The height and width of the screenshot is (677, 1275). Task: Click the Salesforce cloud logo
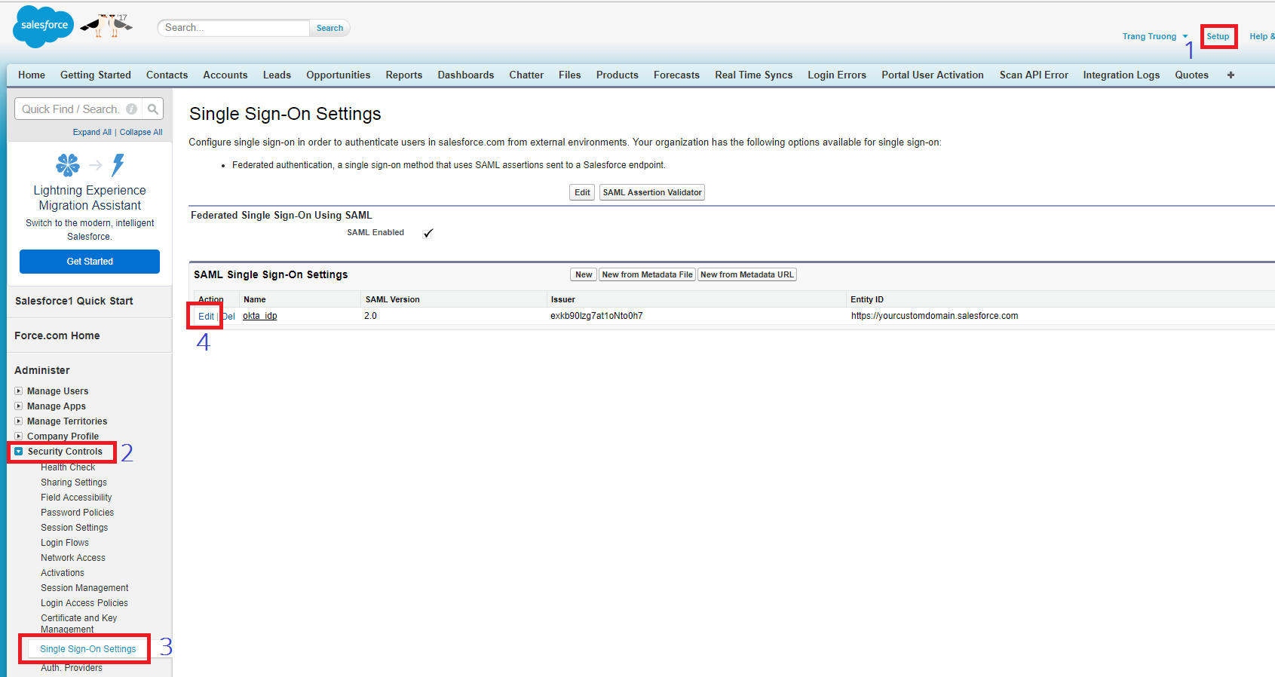point(44,26)
